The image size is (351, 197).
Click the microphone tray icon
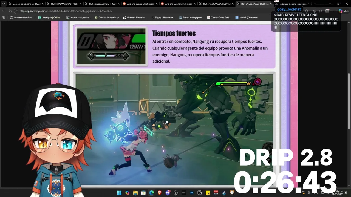click(309, 193)
